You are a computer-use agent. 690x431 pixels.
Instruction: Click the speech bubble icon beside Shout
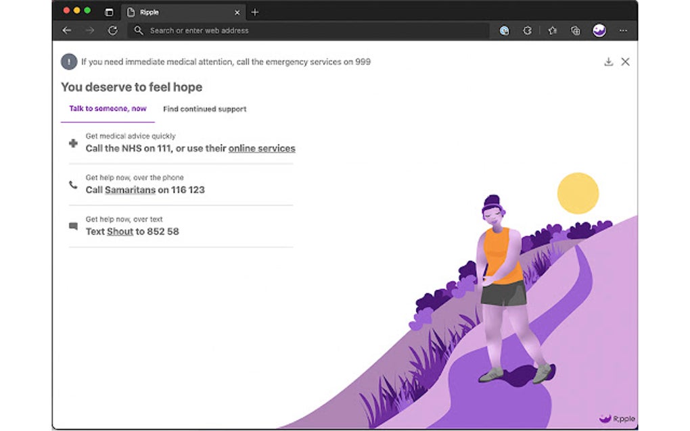73,227
